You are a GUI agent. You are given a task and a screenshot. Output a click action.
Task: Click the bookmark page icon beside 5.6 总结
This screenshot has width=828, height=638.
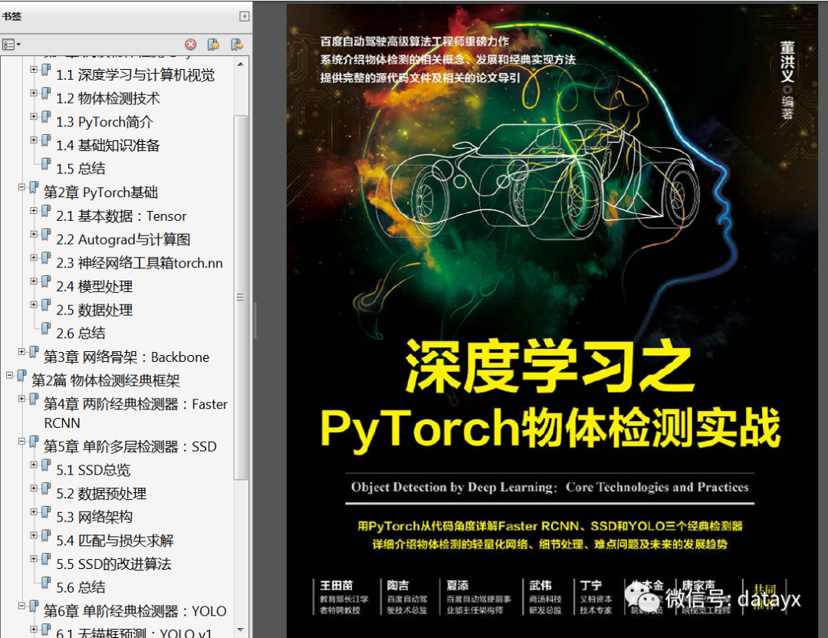click(x=46, y=582)
